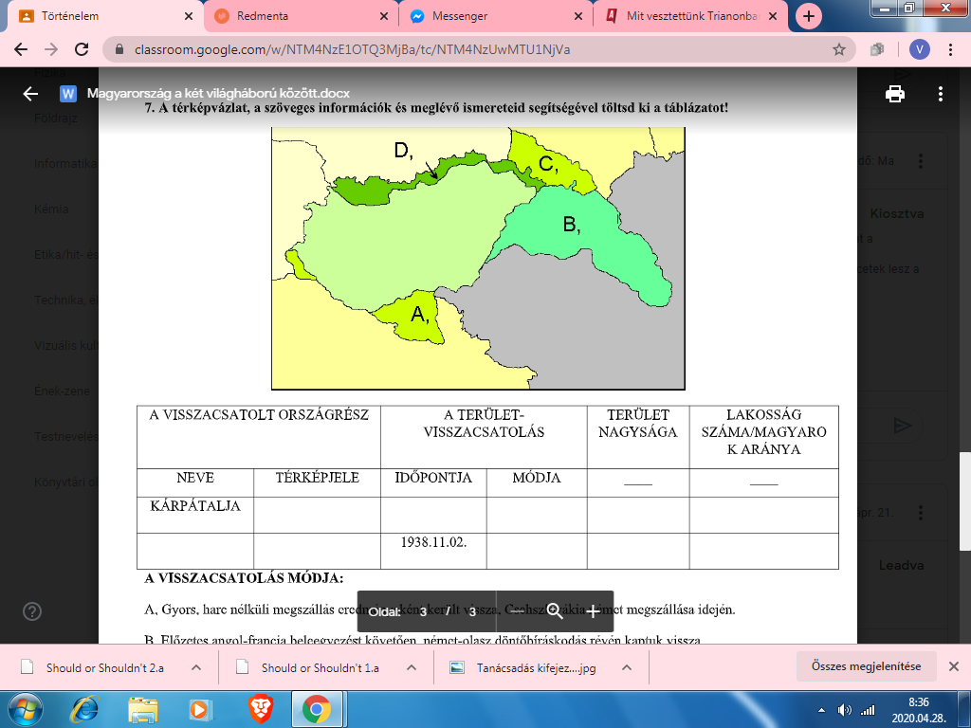
Task: Click the address bar URL field
Action: (x=474, y=49)
